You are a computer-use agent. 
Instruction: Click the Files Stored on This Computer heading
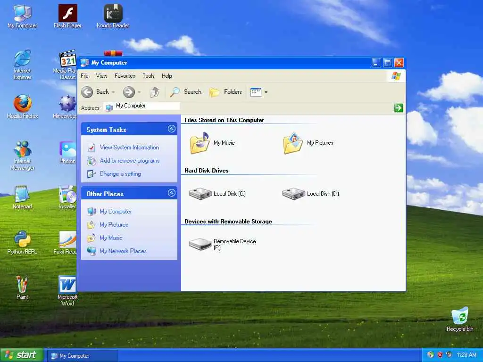pos(224,120)
